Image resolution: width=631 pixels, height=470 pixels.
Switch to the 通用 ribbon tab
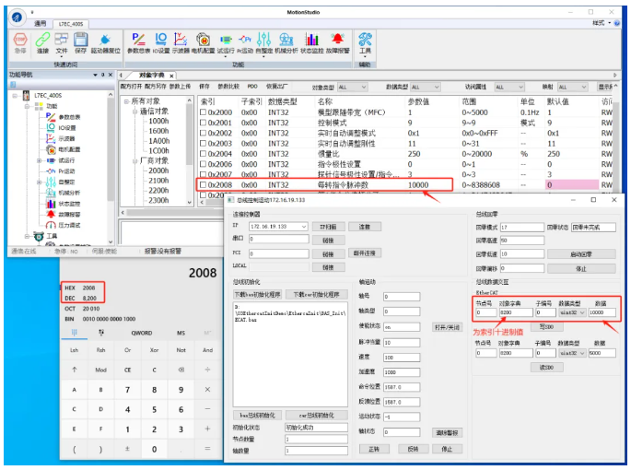40,24
